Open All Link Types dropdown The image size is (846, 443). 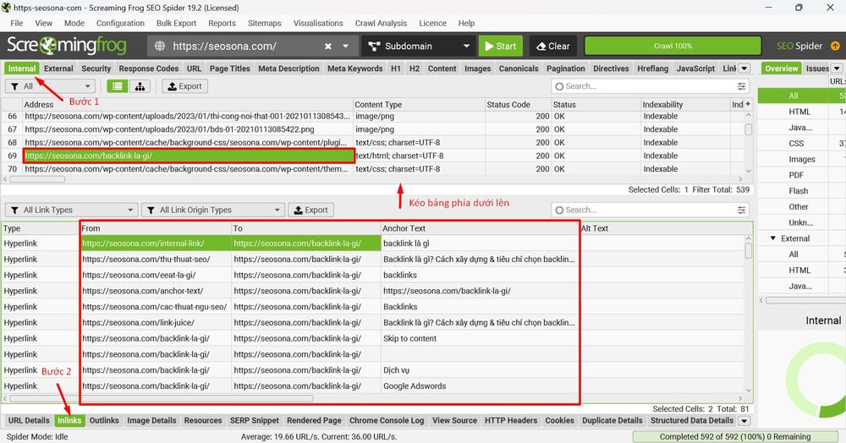(x=71, y=211)
